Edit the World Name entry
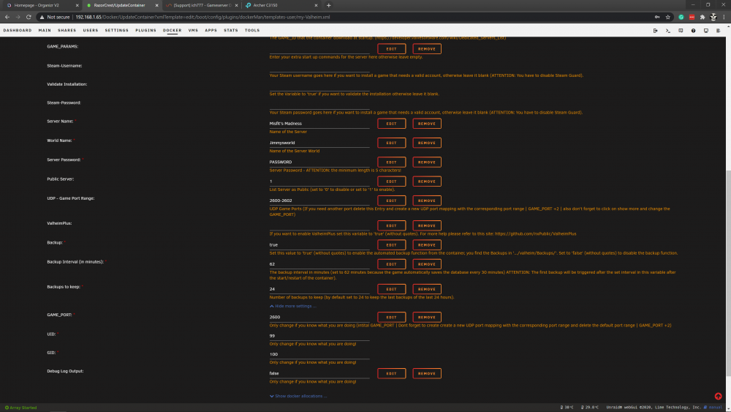This screenshot has width=731, height=412. click(392, 143)
